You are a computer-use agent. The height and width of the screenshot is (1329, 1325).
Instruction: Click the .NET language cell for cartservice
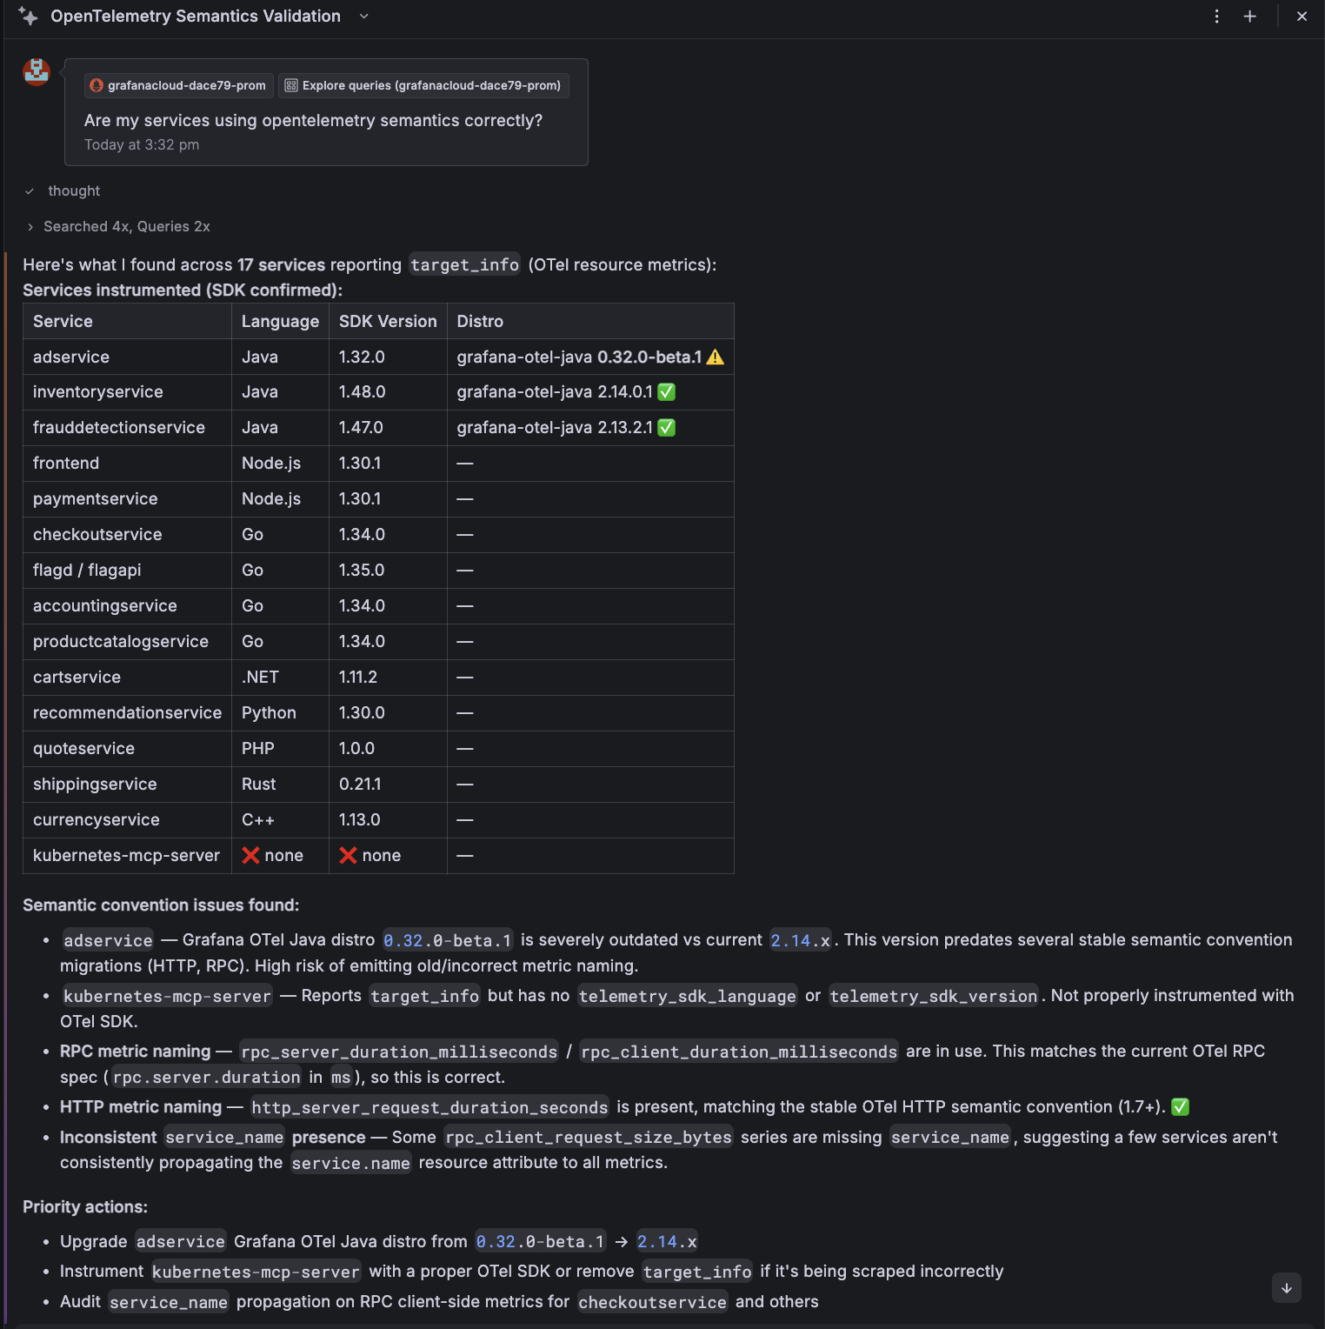point(280,678)
